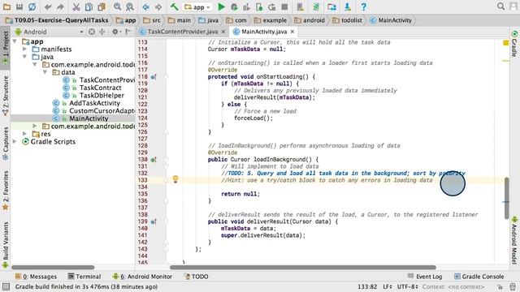Open the Event Log
This screenshot has height=292, width=520.
(x=425, y=277)
